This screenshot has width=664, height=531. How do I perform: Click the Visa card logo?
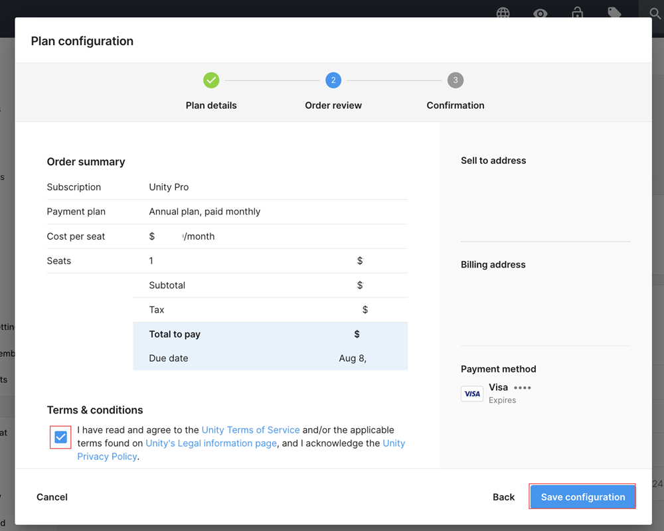pos(471,394)
